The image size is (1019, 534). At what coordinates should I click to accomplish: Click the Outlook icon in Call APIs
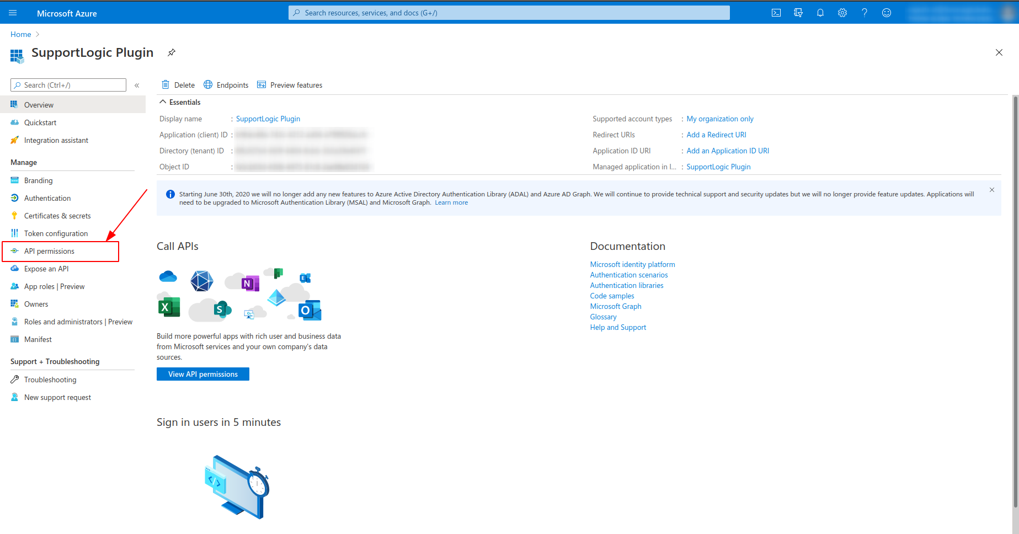(x=310, y=311)
